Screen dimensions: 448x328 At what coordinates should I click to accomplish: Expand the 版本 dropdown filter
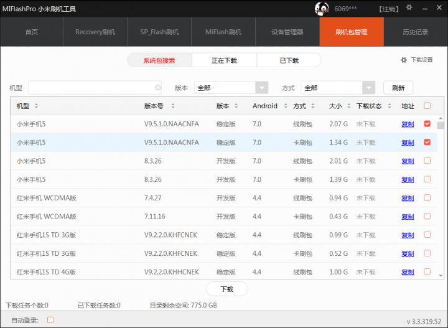click(x=261, y=88)
